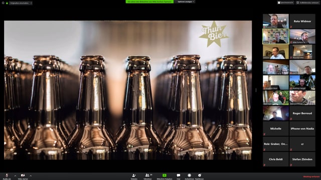Toggle original sound setting at top left

21,3
